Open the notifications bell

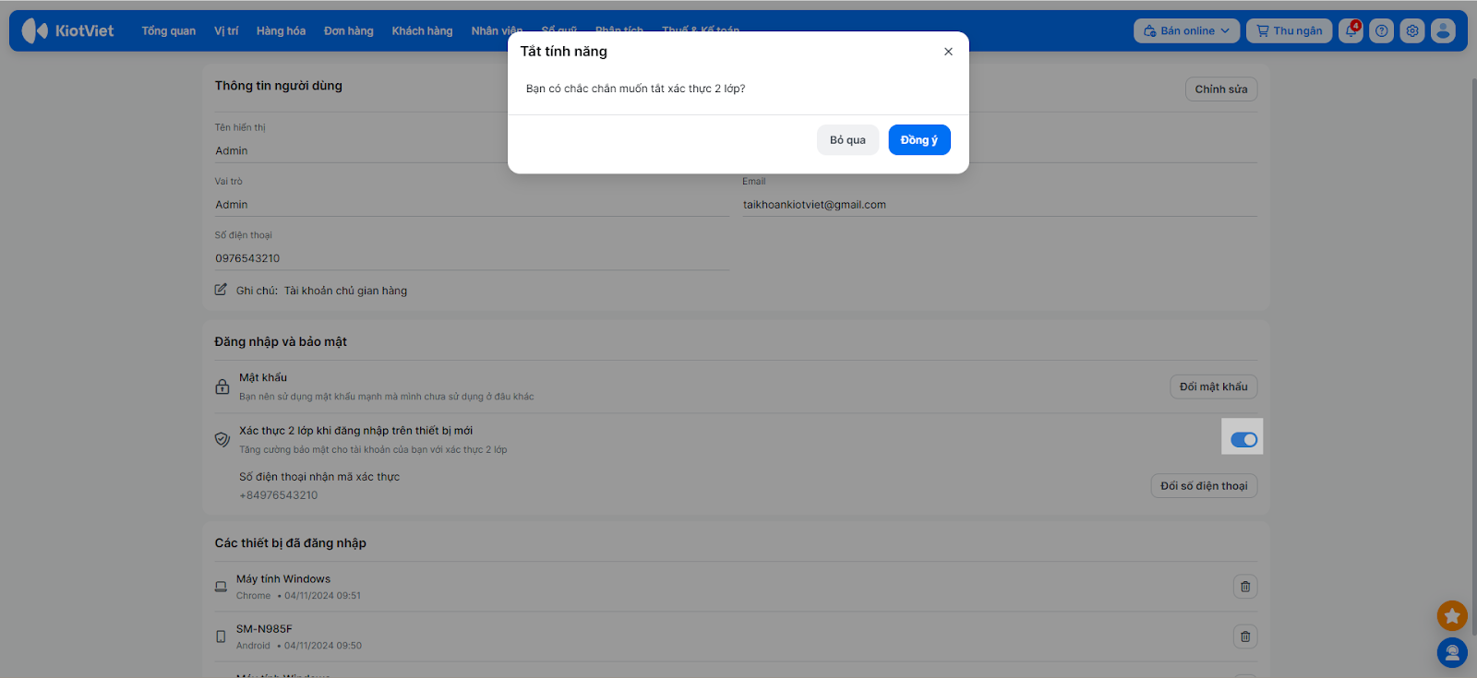pos(1351,30)
